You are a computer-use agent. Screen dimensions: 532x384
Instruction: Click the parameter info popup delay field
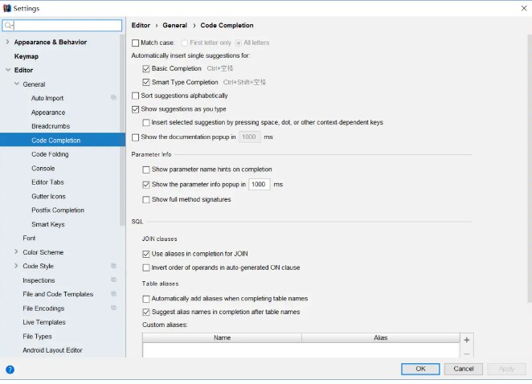point(260,185)
